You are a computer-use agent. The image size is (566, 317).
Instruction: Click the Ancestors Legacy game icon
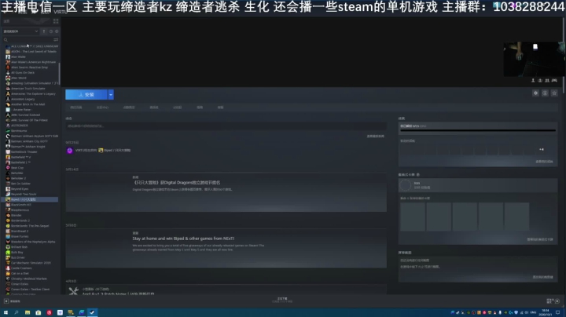click(x=8, y=99)
